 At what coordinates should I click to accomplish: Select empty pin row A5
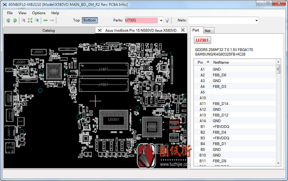235,92
